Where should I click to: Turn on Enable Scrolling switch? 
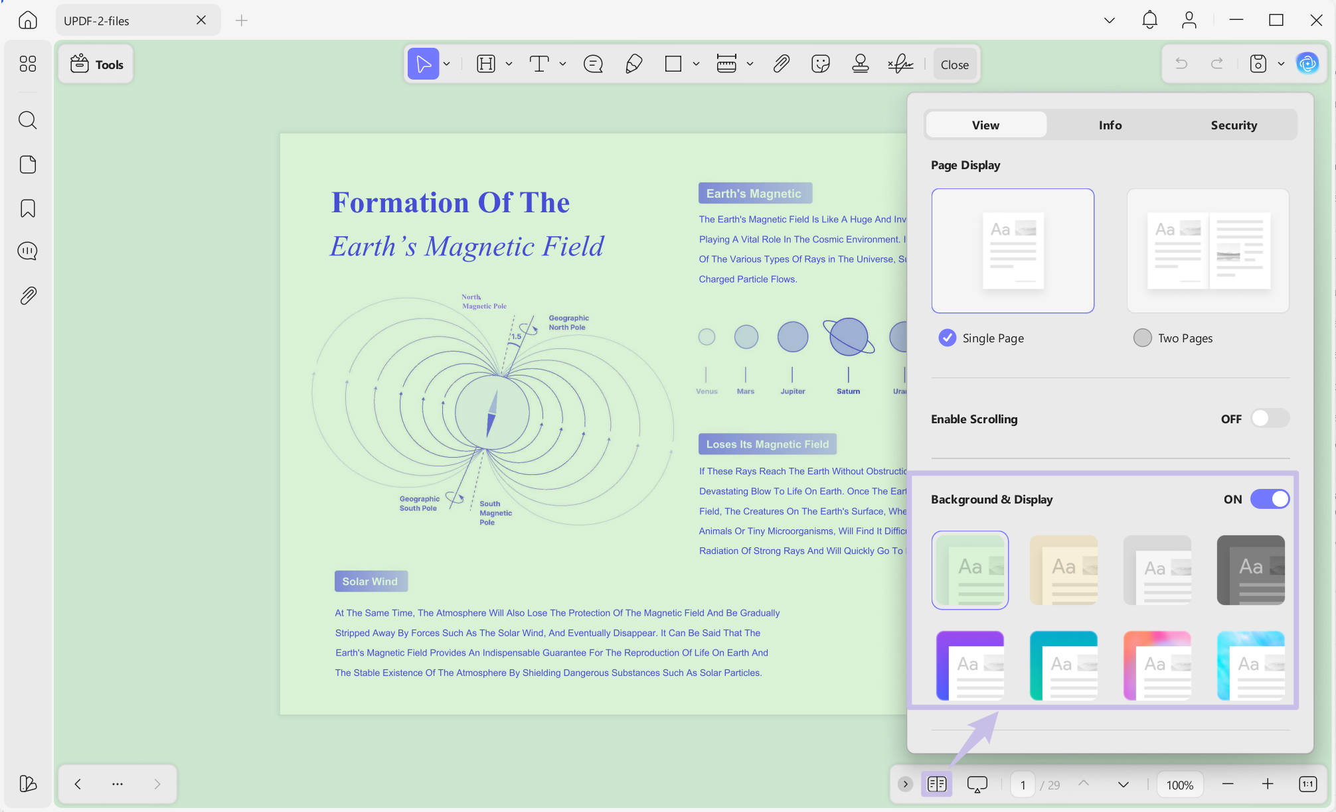point(1270,419)
